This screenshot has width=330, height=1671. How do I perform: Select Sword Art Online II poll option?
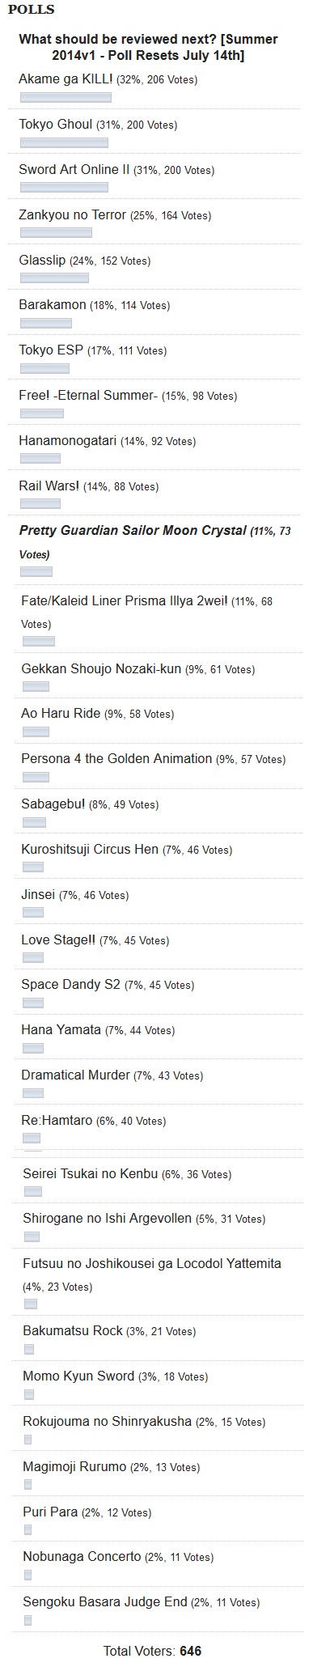[116, 170]
